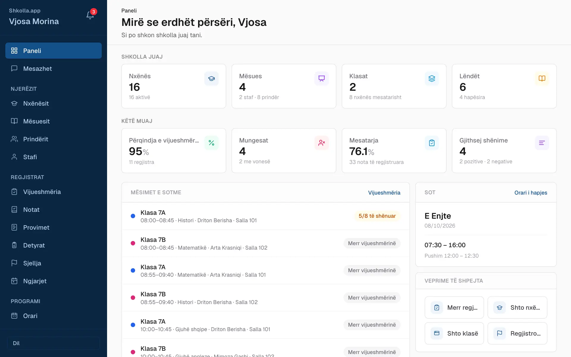Click the user-remove icon on Mungesat card
This screenshot has height=357, width=571.
pos(321,143)
